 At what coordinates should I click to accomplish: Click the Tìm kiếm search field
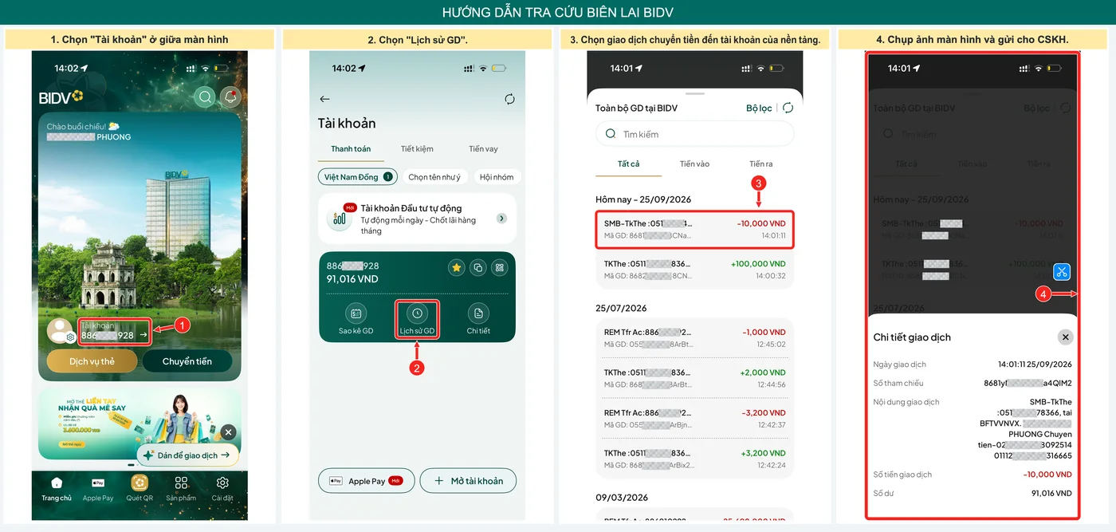click(695, 134)
